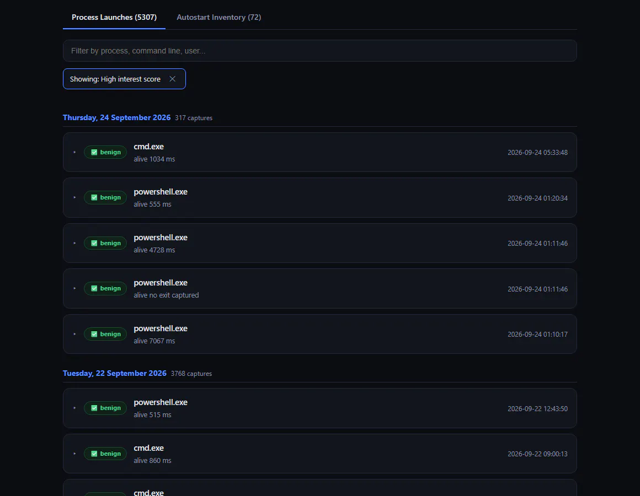Click the cmd.exe name above 'alive 1034 ms'

pyautogui.click(x=148, y=147)
